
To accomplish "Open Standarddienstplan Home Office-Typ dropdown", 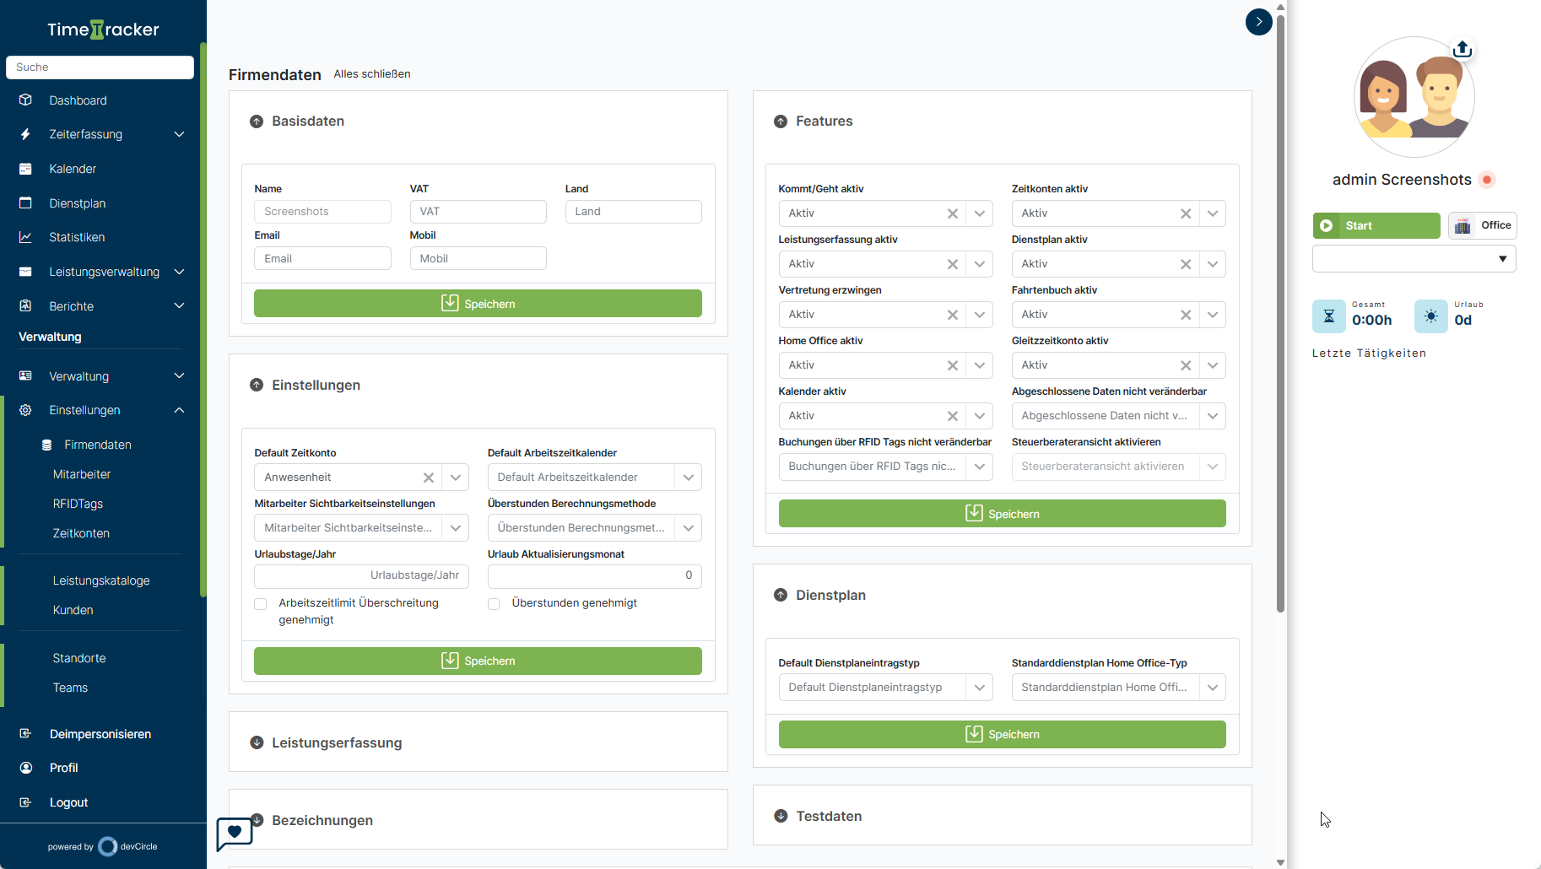I will [x=1212, y=688].
